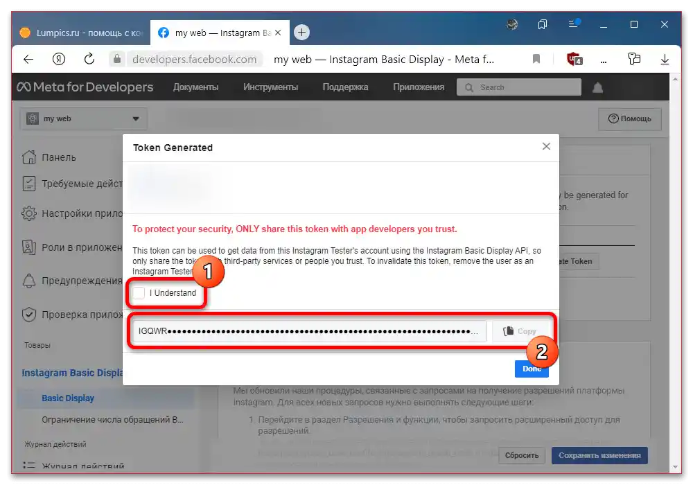
Task: Open the notifications bell icon
Action: pos(597,87)
